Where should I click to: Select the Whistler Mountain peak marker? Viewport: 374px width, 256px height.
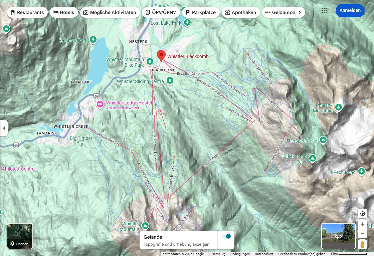pos(145,226)
